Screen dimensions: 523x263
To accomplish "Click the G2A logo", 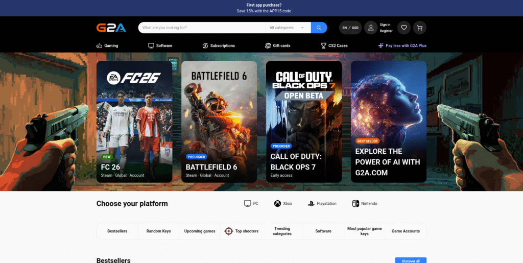I will pyautogui.click(x=111, y=28).
